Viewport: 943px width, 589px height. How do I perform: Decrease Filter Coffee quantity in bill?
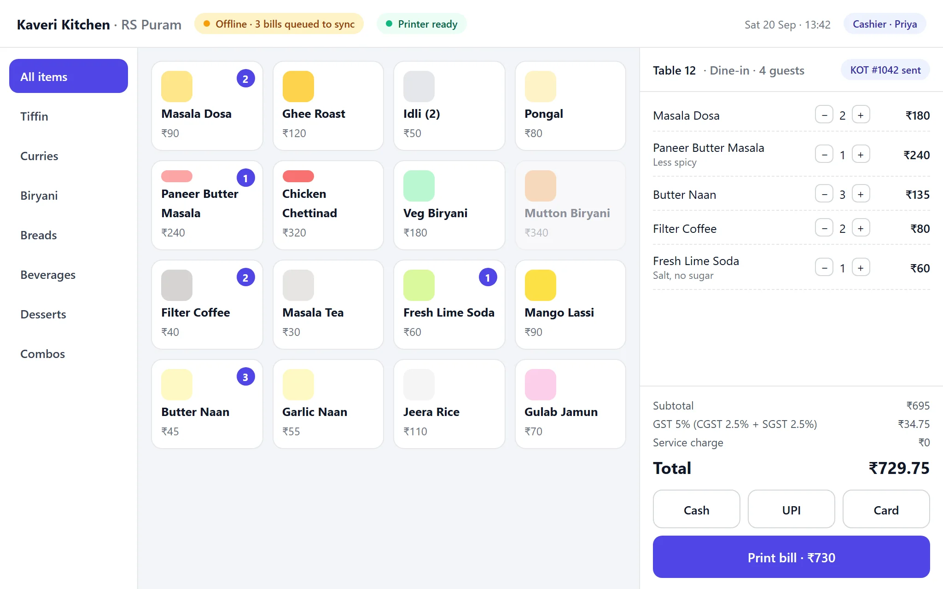824,228
